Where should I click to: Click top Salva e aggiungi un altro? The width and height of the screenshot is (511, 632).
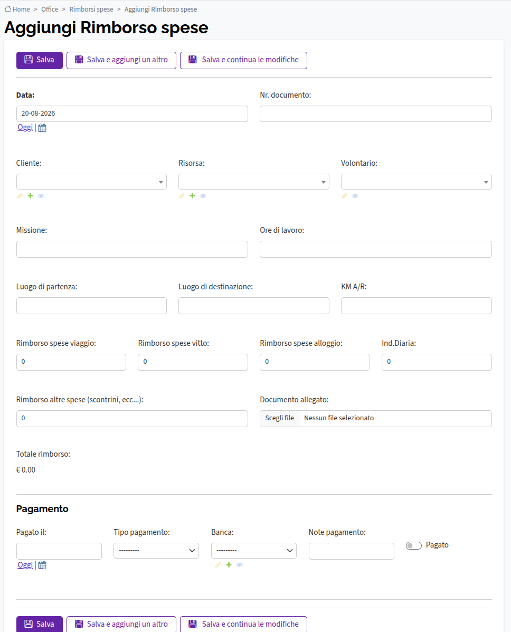121,60
